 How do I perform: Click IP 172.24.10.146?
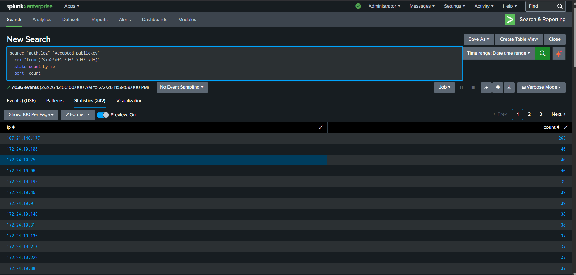22,214
